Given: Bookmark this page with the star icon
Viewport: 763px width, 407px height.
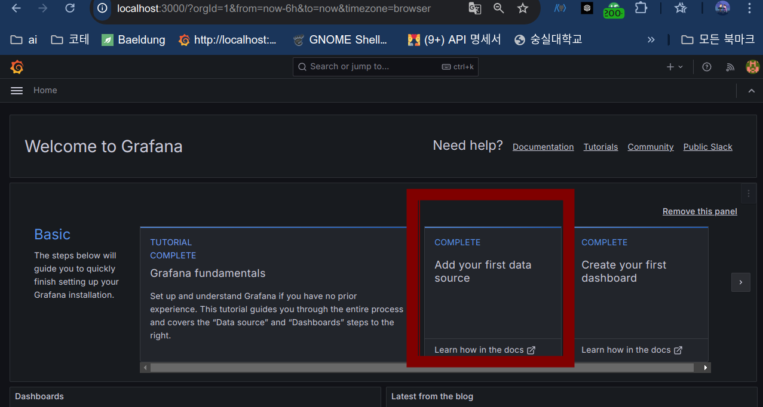Looking at the screenshot, I should pos(523,8).
